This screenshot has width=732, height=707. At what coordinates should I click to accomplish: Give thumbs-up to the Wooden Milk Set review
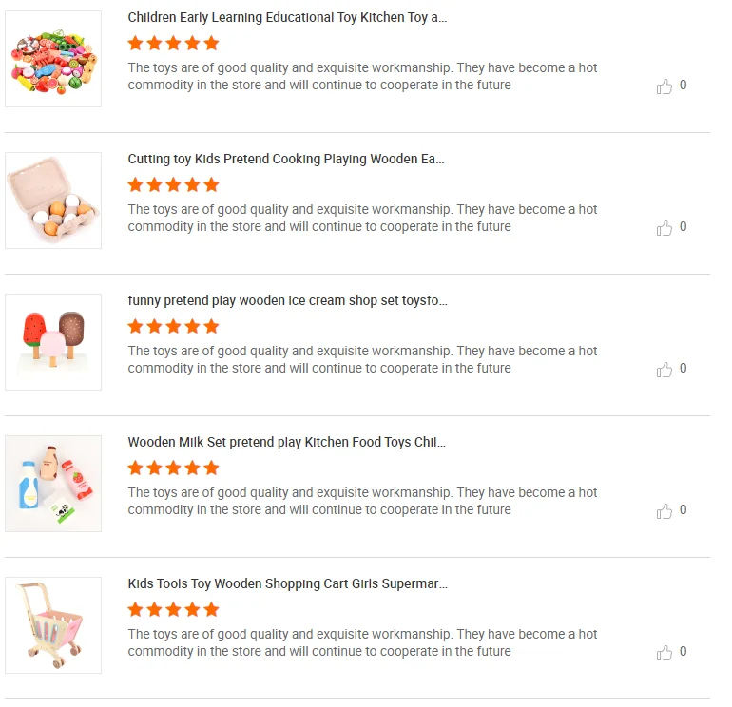tap(665, 511)
